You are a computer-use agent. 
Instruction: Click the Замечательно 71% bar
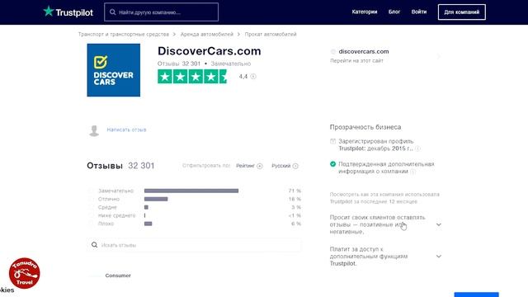(x=191, y=191)
